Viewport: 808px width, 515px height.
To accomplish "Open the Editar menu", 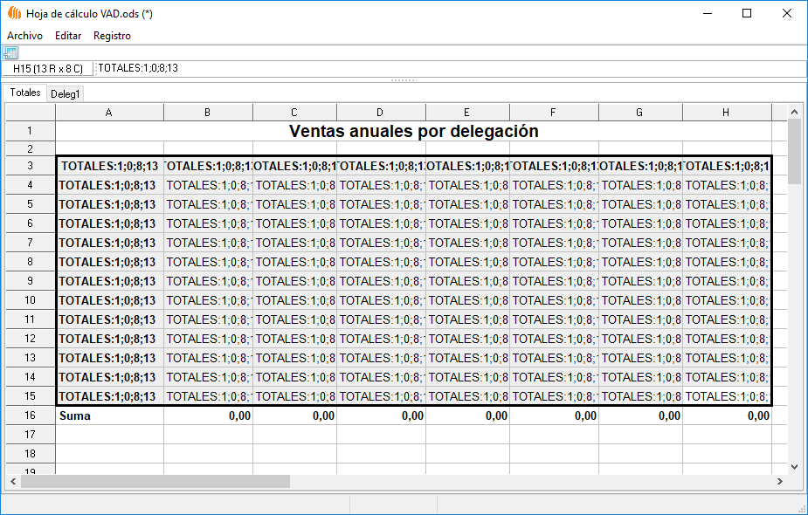I will 68,36.
